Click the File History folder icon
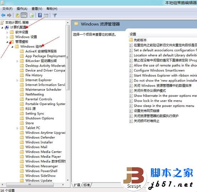 [22, 75]
